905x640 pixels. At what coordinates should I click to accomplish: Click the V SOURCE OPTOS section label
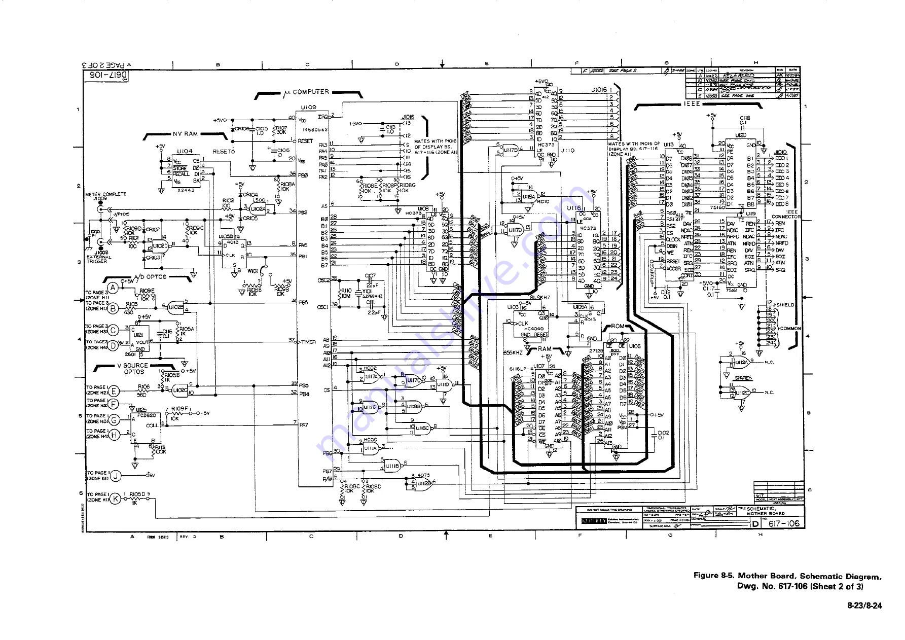(134, 368)
